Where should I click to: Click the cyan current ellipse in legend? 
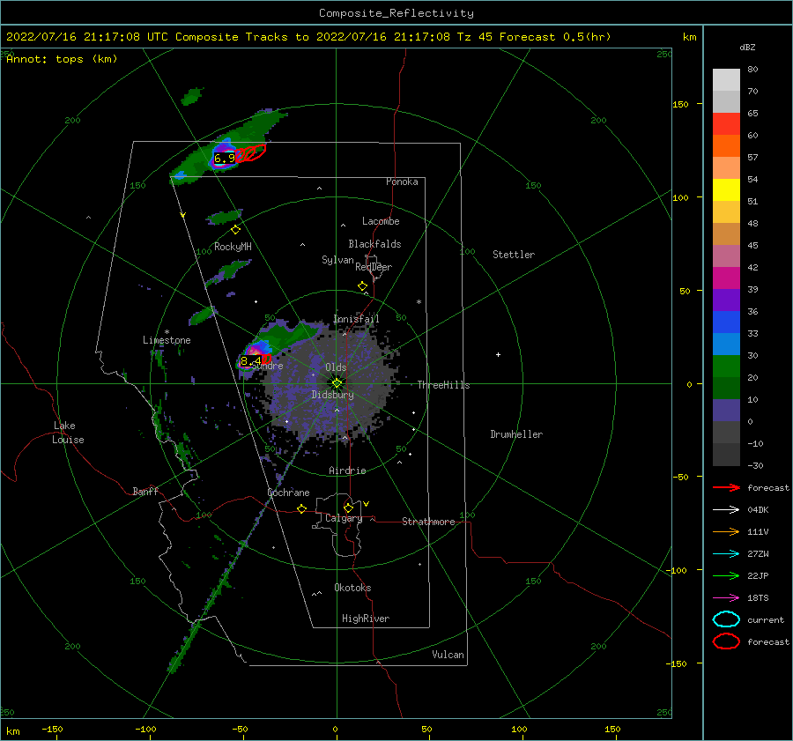726,619
